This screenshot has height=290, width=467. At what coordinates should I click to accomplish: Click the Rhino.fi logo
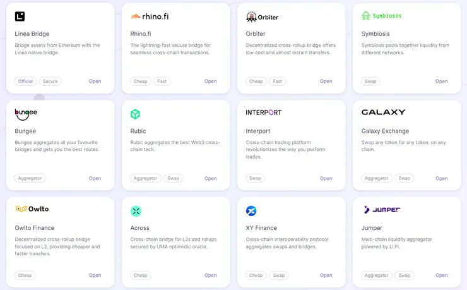click(x=150, y=16)
